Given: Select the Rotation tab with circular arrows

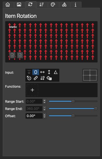Looking at the screenshot, I should click(30, 4).
